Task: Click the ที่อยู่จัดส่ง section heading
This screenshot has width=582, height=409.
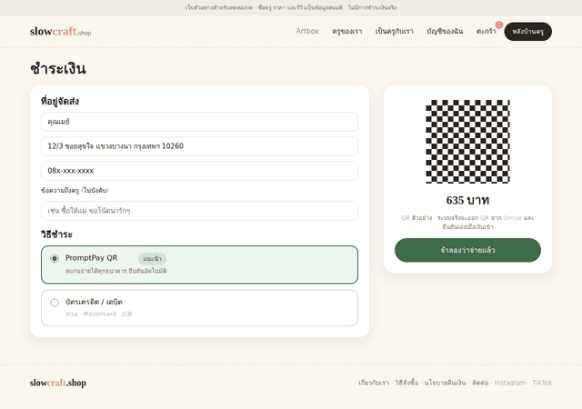Action: click(x=60, y=101)
